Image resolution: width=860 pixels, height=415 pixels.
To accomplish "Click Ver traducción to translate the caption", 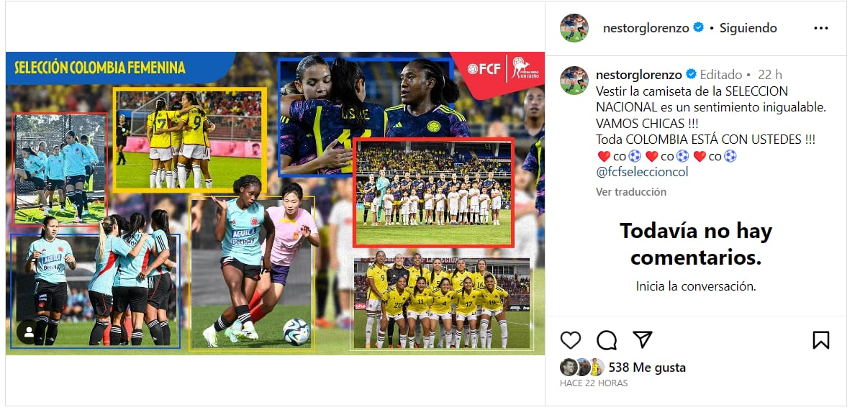I will pyautogui.click(x=631, y=192).
